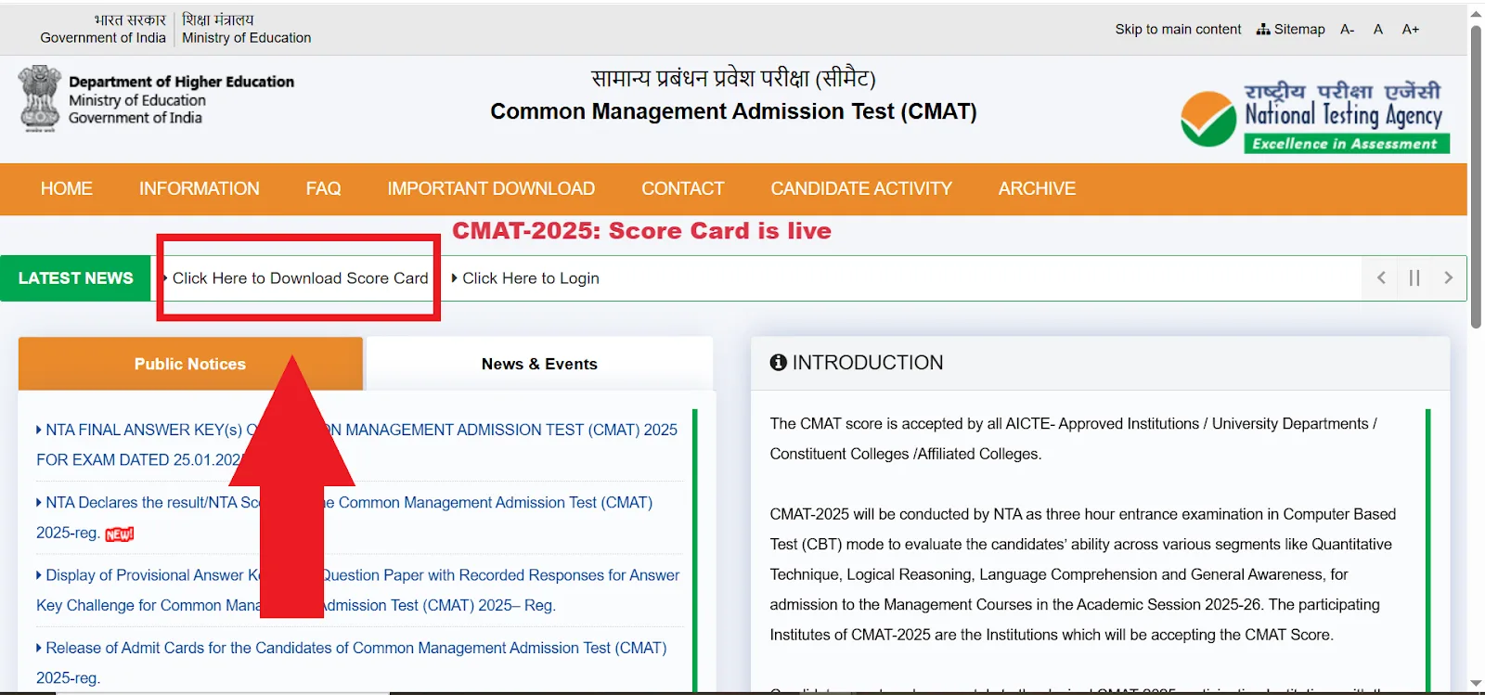Open NTA Declares the result notice

[x=344, y=518]
